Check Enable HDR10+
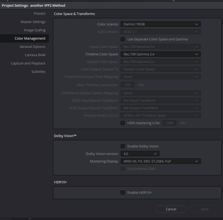Image resolution: width=223 pixels, height=220 pixels. (123, 193)
